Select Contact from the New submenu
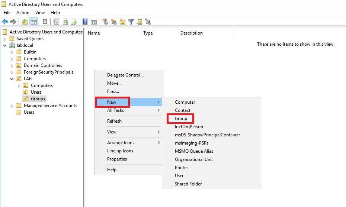346x207 pixels. pyautogui.click(x=211, y=110)
